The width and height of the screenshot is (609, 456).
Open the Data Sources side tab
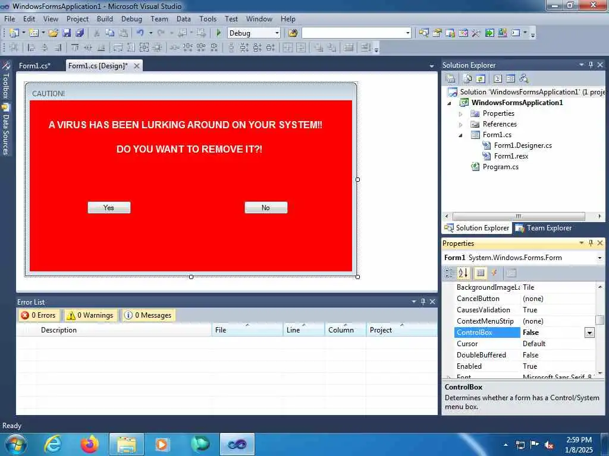(6, 130)
